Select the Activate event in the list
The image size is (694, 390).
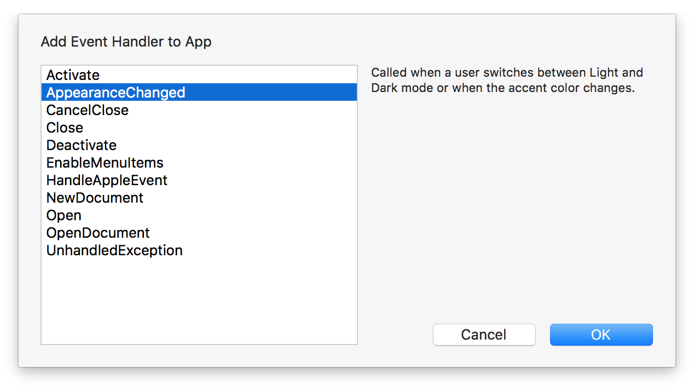coord(199,75)
